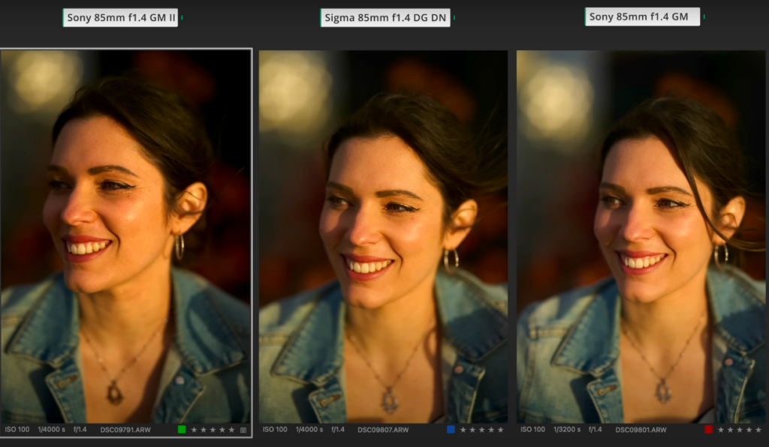Rate DSC09801.ARW one star
This screenshot has height=447, width=769.
[720, 430]
